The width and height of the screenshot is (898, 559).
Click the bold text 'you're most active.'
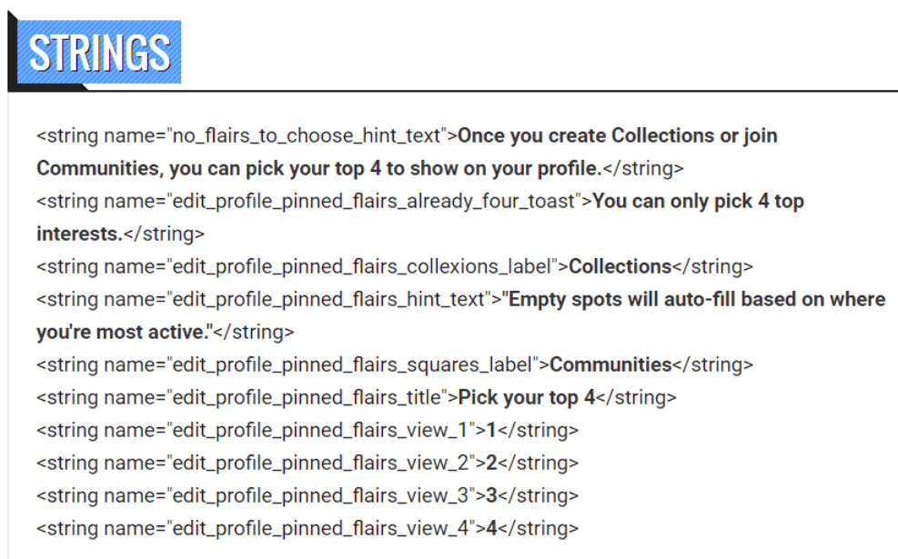[124, 333]
